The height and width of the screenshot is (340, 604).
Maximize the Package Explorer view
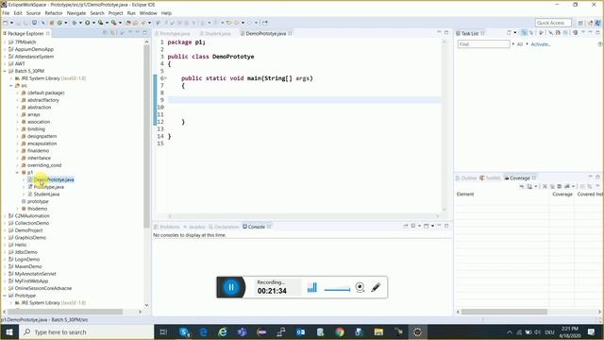pos(144,33)
